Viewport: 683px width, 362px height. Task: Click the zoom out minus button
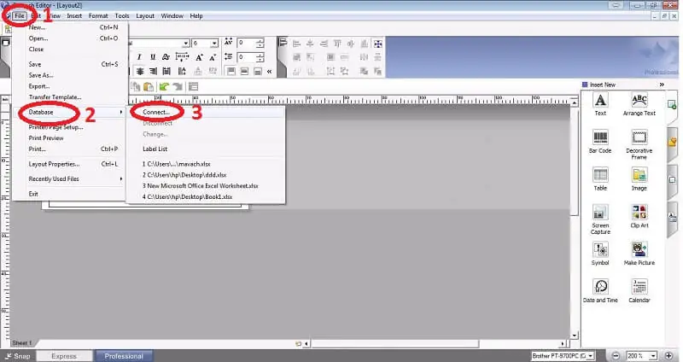[616, 356]
